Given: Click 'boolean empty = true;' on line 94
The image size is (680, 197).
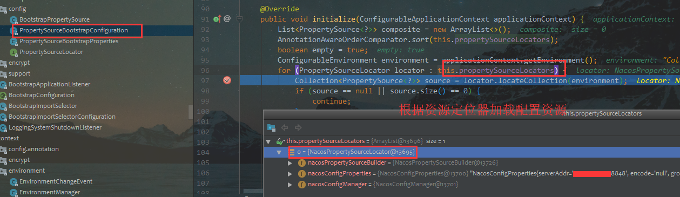Looking at the screenshot, I should click(323, 50).
